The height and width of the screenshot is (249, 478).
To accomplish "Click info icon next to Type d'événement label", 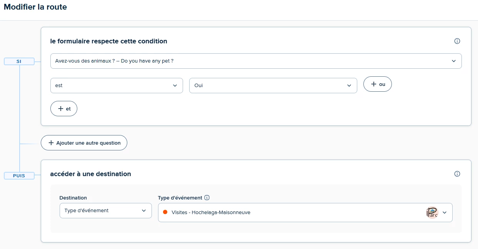I will click(x=207, y=198).
